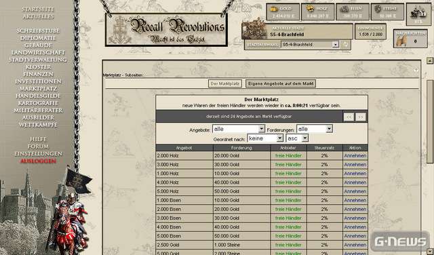
Task: Click the Forderung column header
Action: click(x=241, y=148)
